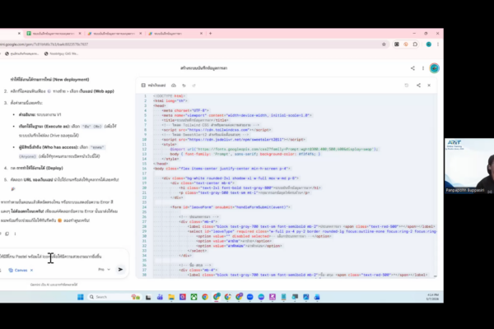This screenshot has width=494, height=329.
Task: Select the Canvas tool chip
Action: pyautogui.click(x=18, y=270)
